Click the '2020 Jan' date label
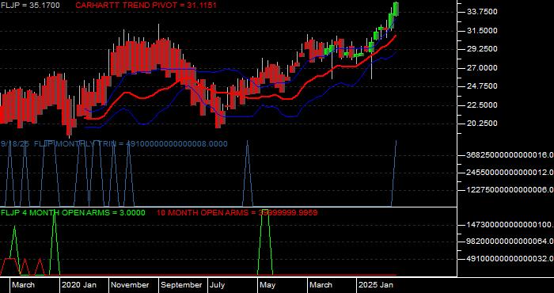The height and width of the screenshot is (293, 554). 79,285
